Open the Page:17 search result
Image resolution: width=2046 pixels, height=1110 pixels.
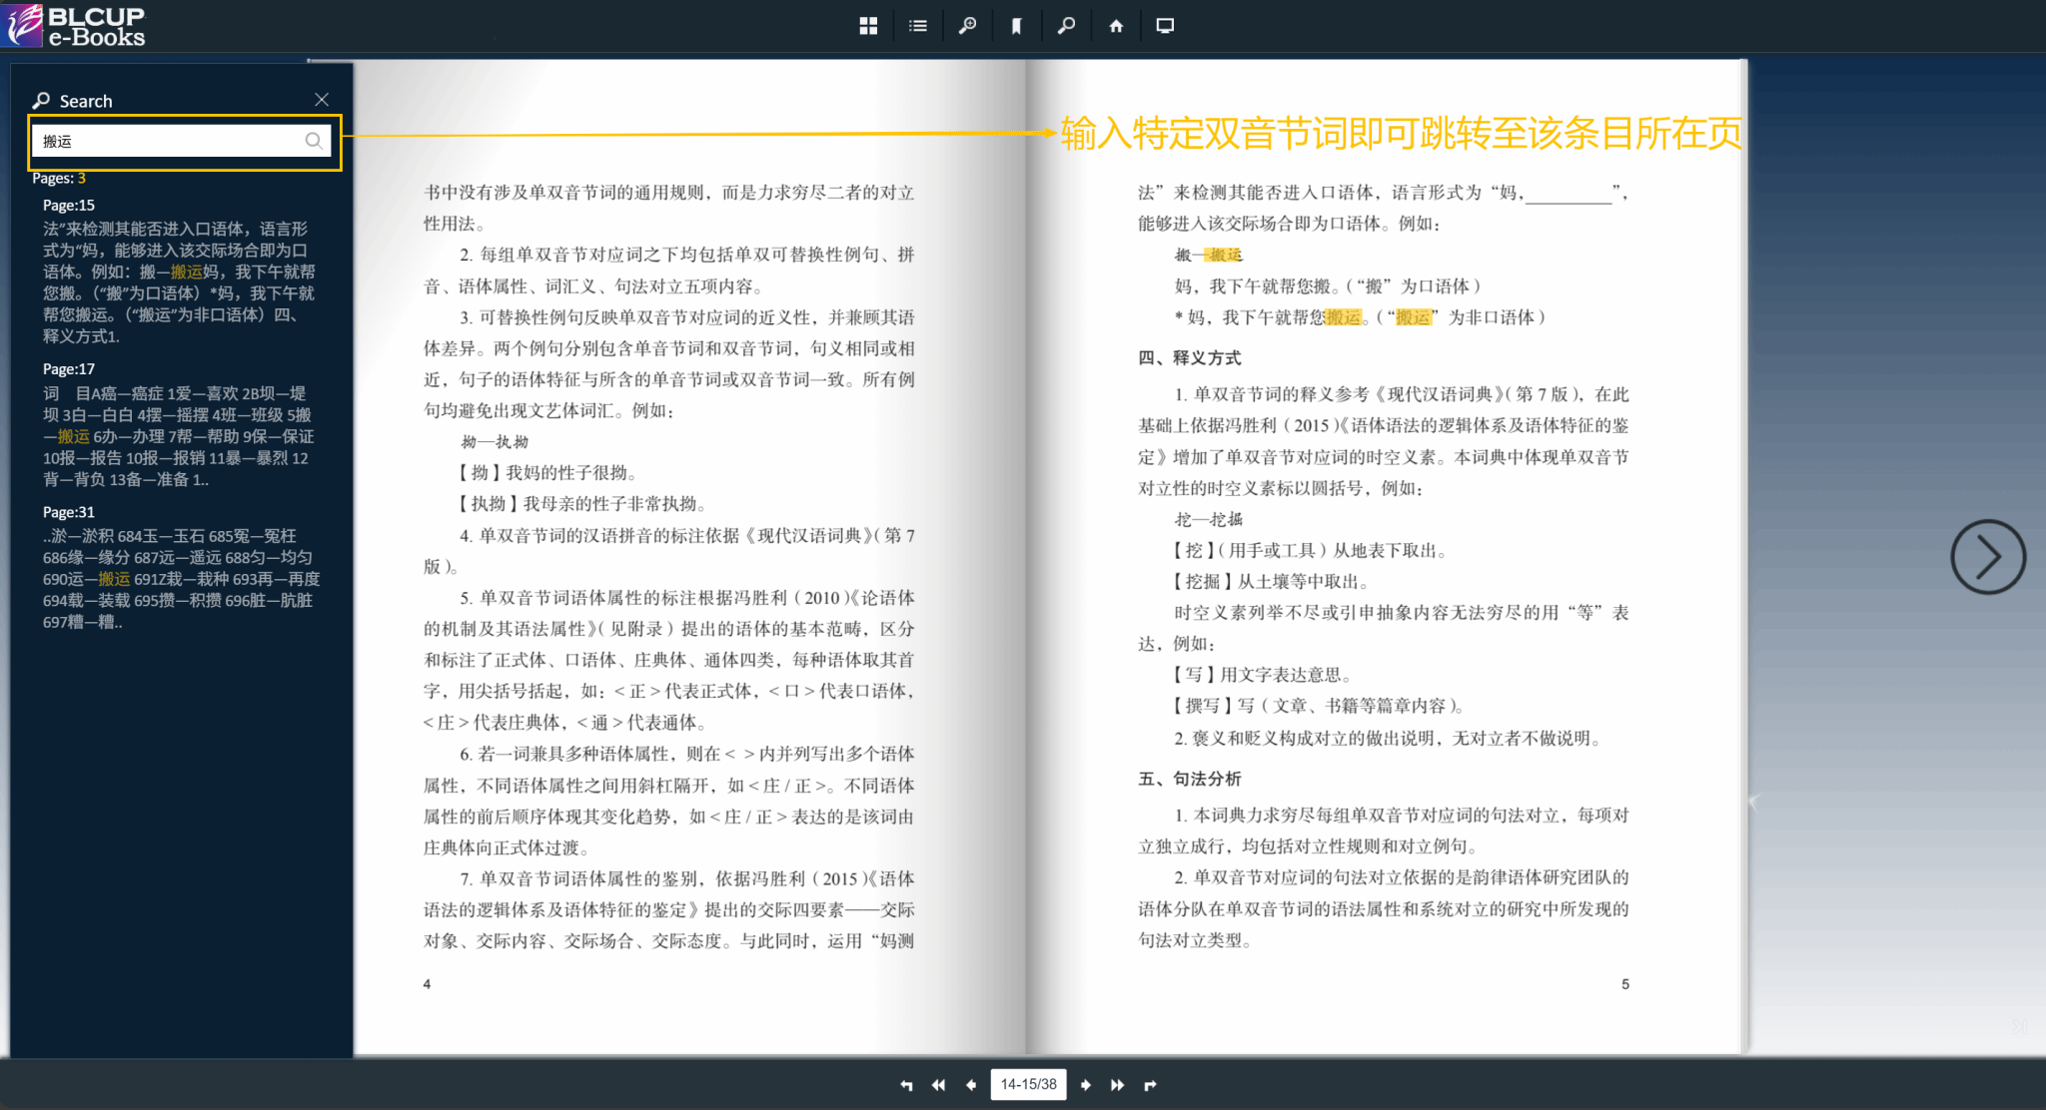(x=69, y=368)
